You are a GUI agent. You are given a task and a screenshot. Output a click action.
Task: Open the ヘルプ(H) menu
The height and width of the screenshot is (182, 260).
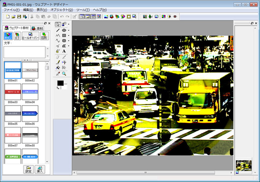100,10
